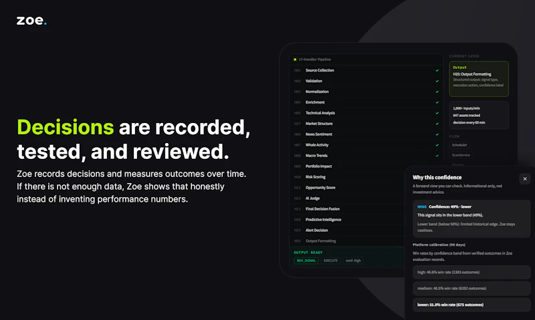Click the EXECUTE chip
The image size is (535, 320).
(330, 261)
